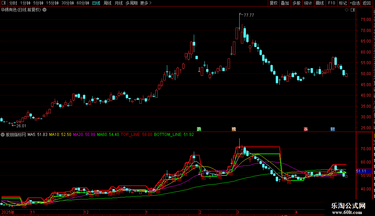Expand the 股朋指标网 indicator dropdown
Screen dimensions: 375x216
tap(3, 135)
